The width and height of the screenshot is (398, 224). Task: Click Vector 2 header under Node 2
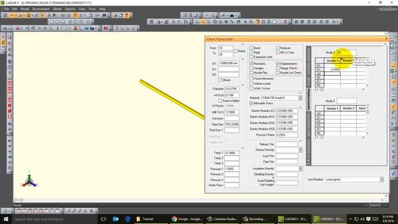coord(348,108)
